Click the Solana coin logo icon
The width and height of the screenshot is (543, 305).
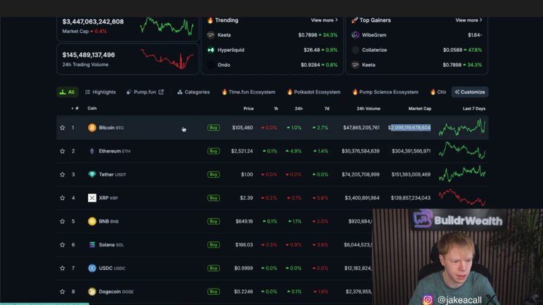(x=92, y=245)
